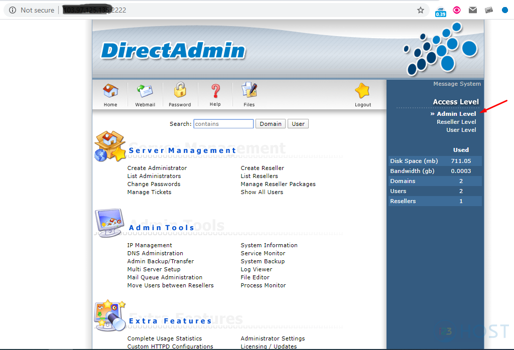Click the Bandwidth (gb) row label
This screenshot has height=350, width=514.
[412, 171]
